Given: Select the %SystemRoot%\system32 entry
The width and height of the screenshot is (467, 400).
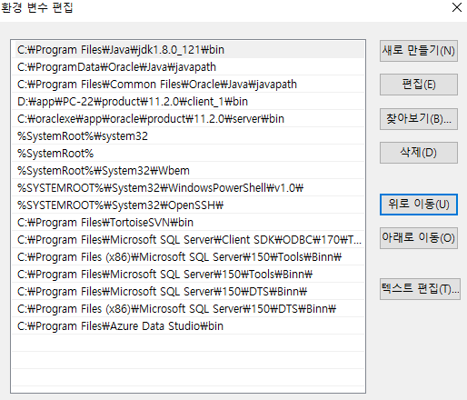Looking at the screenshot, I should (188, 136).
